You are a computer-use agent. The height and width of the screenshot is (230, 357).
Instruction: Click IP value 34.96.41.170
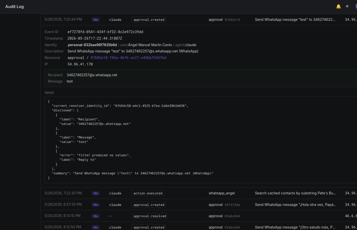[x=80, y=64]
